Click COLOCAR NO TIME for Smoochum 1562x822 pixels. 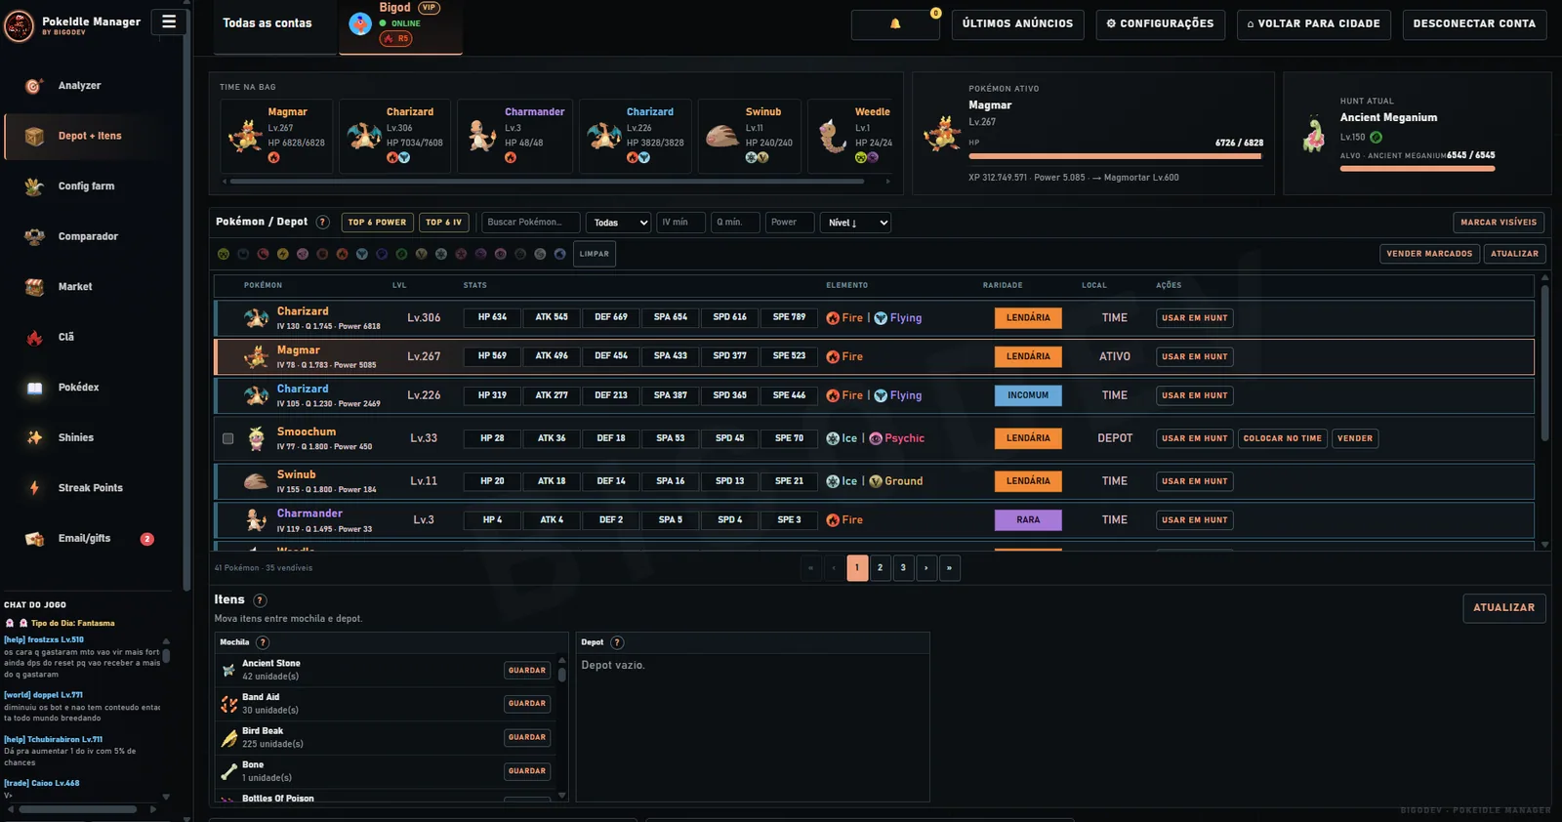point(1283,438)
